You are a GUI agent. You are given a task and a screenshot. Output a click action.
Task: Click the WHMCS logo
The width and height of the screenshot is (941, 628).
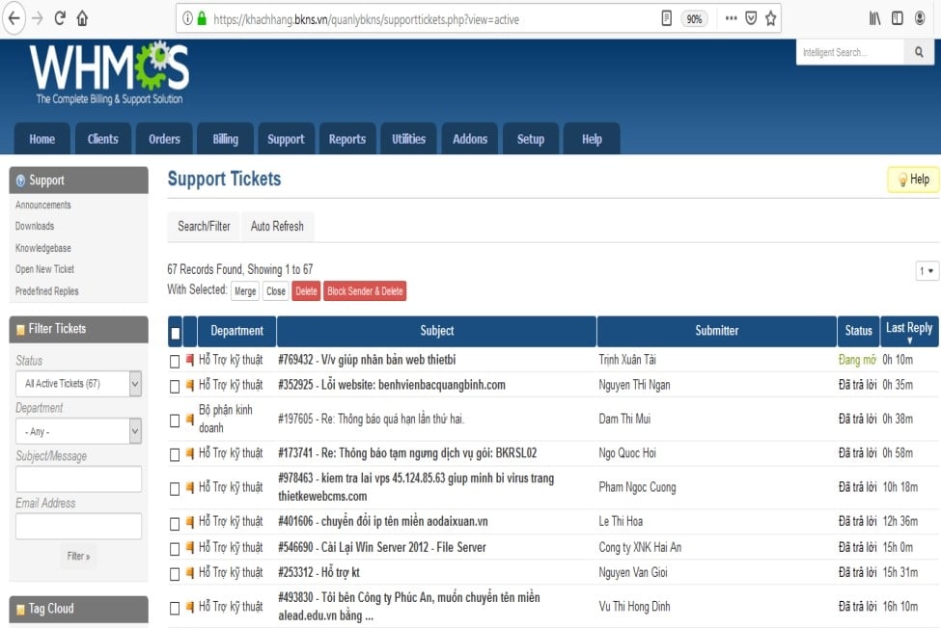click(x=109, y=74)
